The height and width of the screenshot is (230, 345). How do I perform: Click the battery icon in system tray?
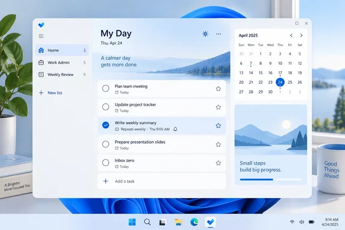click(311, 222)
